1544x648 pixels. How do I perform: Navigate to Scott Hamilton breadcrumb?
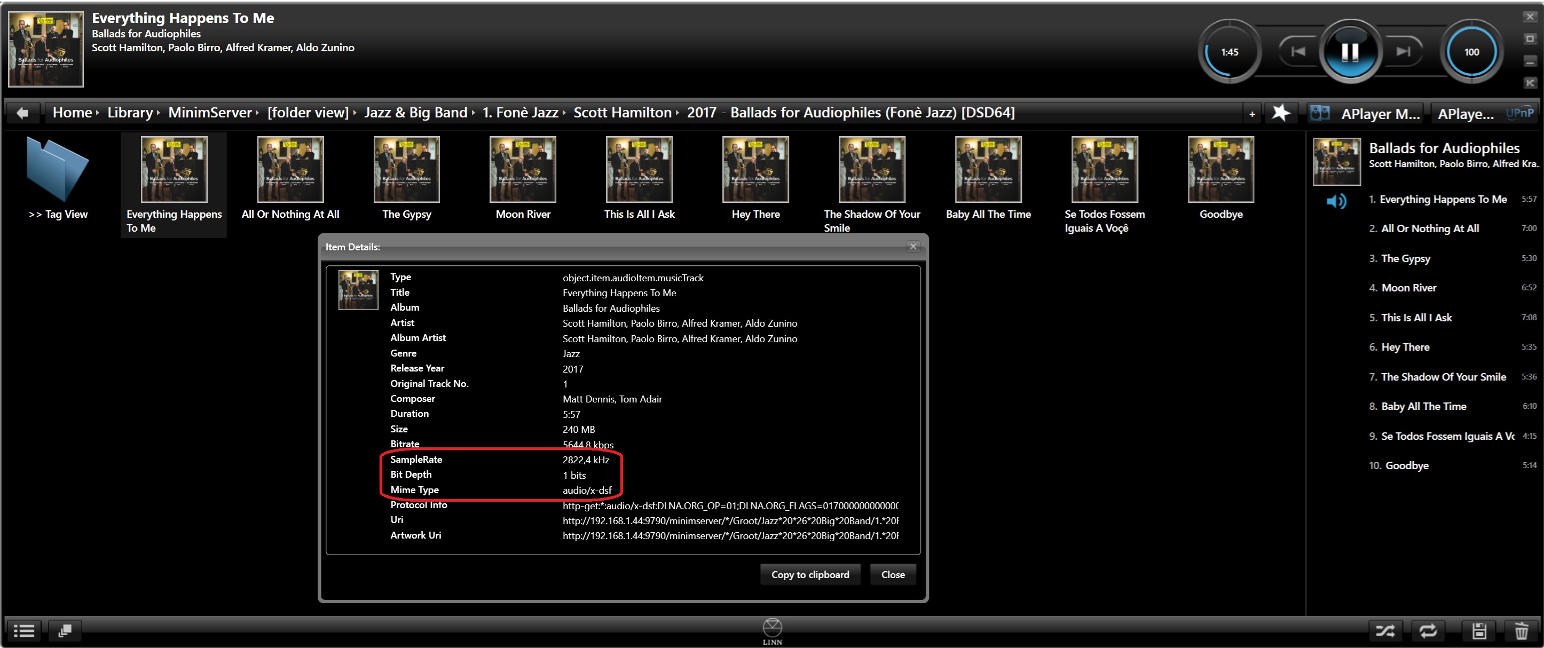pyautogui.click(x=622, y=113)
